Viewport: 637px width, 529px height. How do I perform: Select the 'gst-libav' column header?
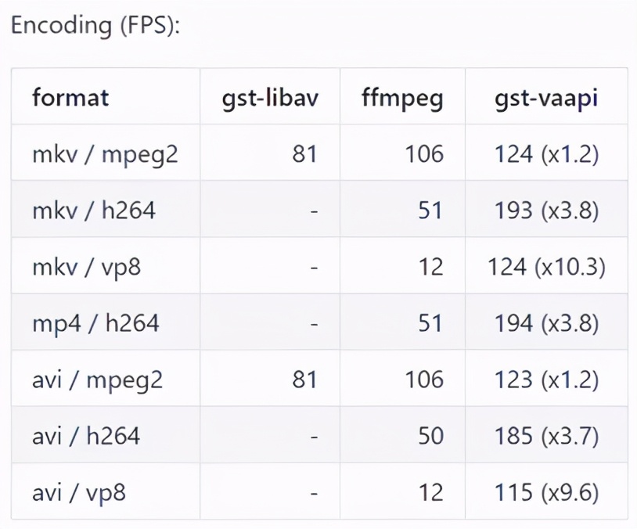pos(270,99)
